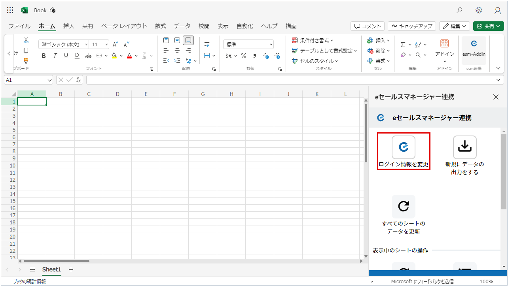Open the borders dropdown arrow

tap(106, 56)
